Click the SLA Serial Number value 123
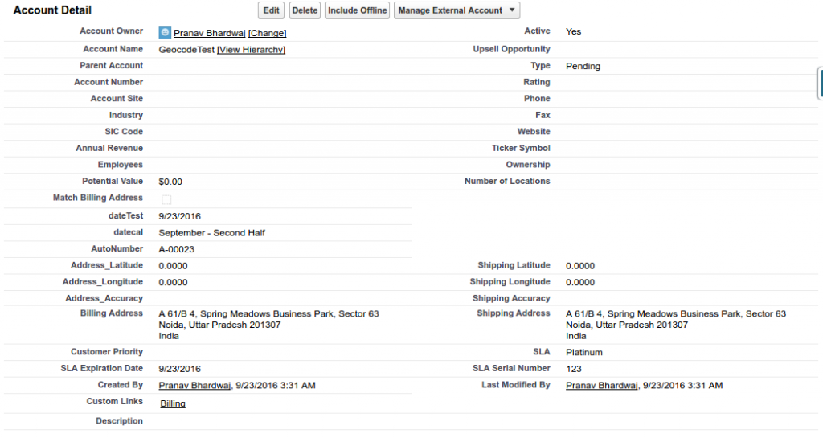This screenshot has width=823, height=438. [574, 369]
